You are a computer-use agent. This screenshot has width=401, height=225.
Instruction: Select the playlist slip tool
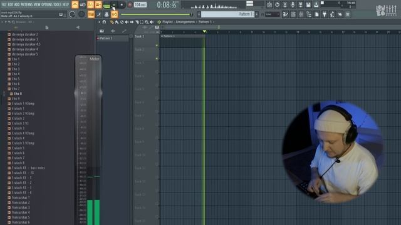[132, 22]
